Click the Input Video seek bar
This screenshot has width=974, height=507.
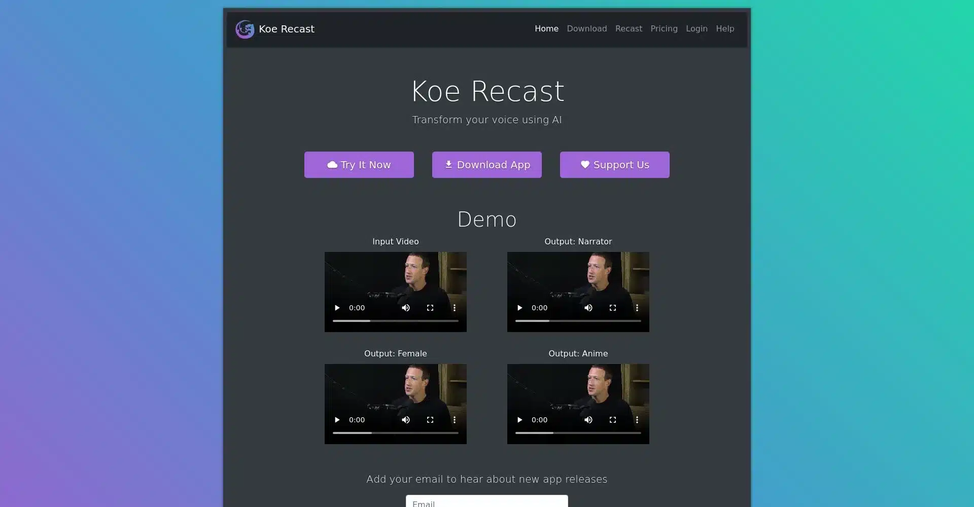click(395, 321)
